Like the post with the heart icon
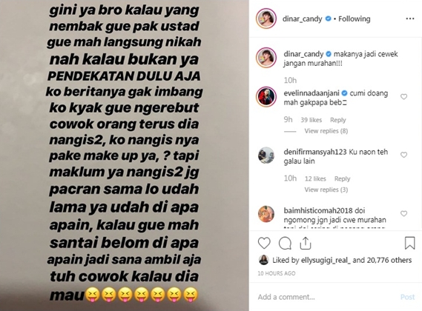Image resolution: width=422 pixels, height=311 pixels. coord(264,244)
